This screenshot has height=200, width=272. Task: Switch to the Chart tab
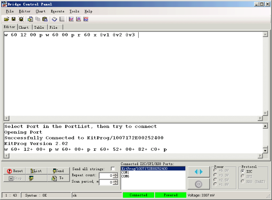[24, 28]
